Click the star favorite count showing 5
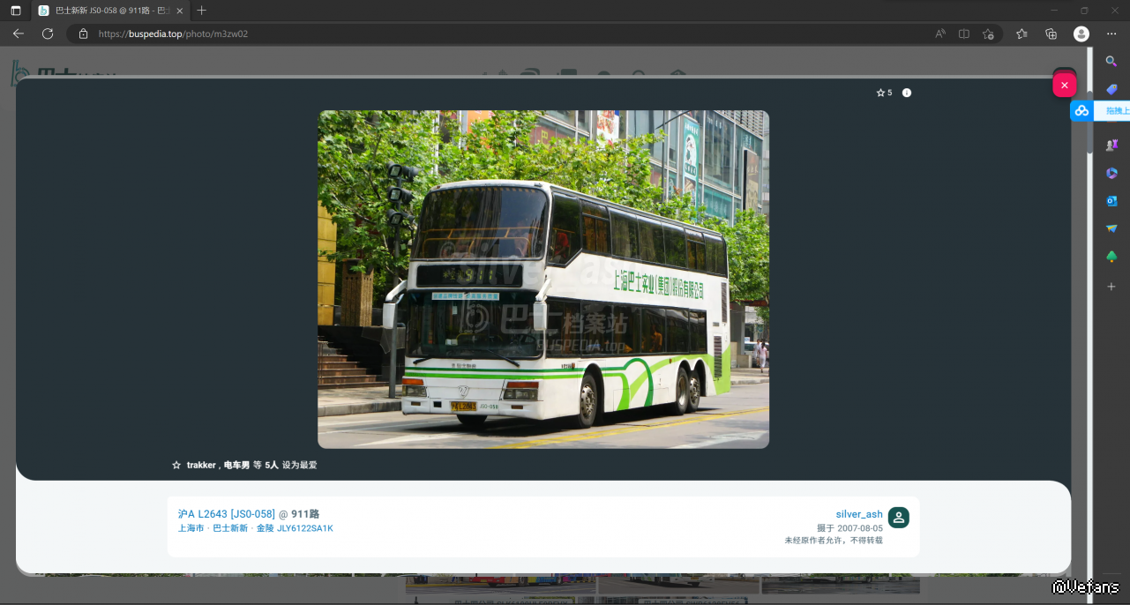1130x605 pixels. tap(884, 93)
